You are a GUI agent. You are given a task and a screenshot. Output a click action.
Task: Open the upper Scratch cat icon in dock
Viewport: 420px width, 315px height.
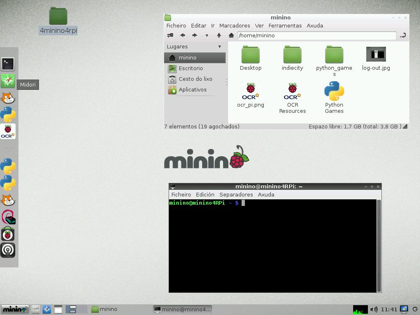[8, 98]
